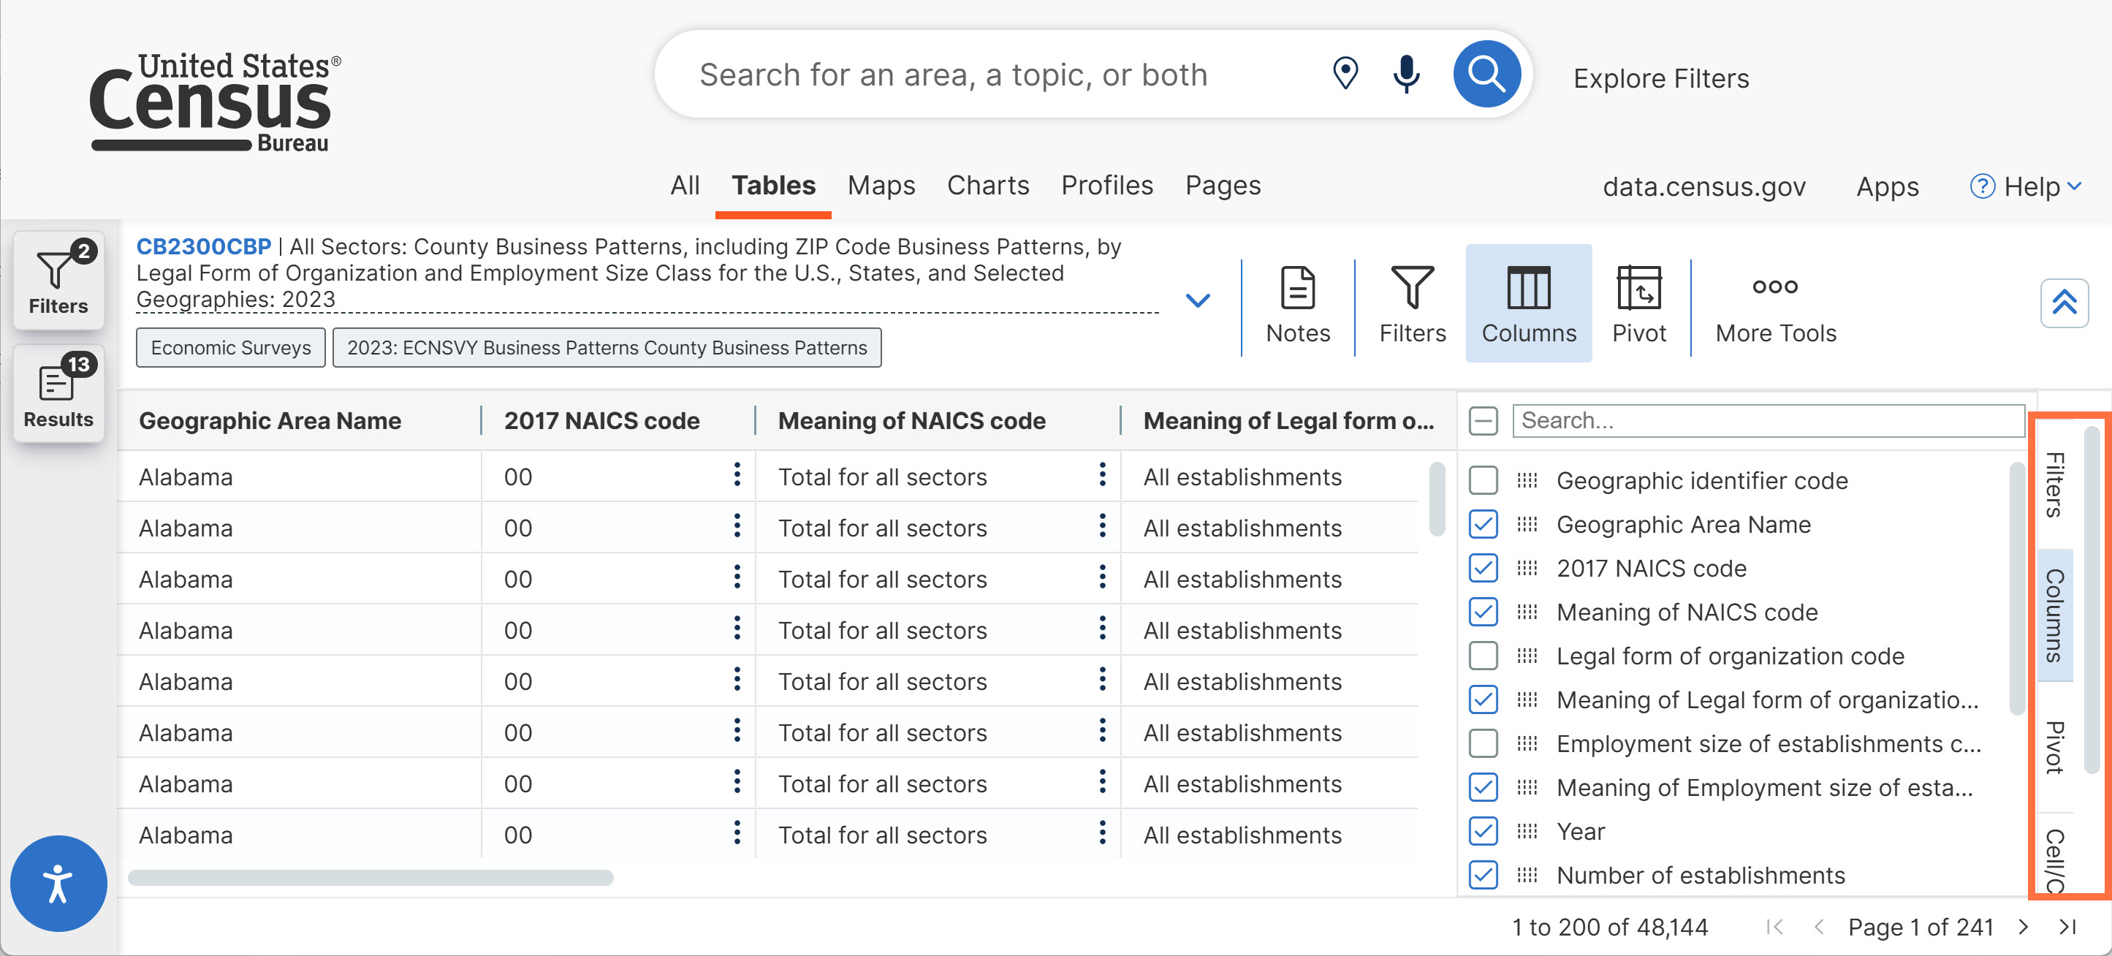Switch to the Charts tab
This screenshot has height=956, width=2112.
point(987,186)
